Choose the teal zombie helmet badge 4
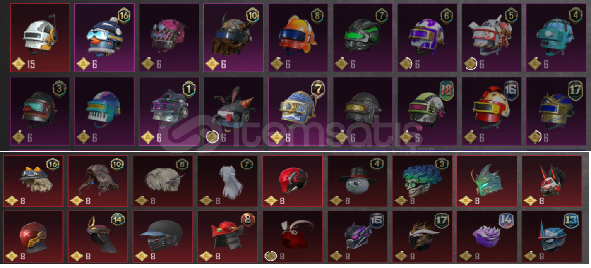Viewport: 591px width, 268px height. tap(557, 38)
